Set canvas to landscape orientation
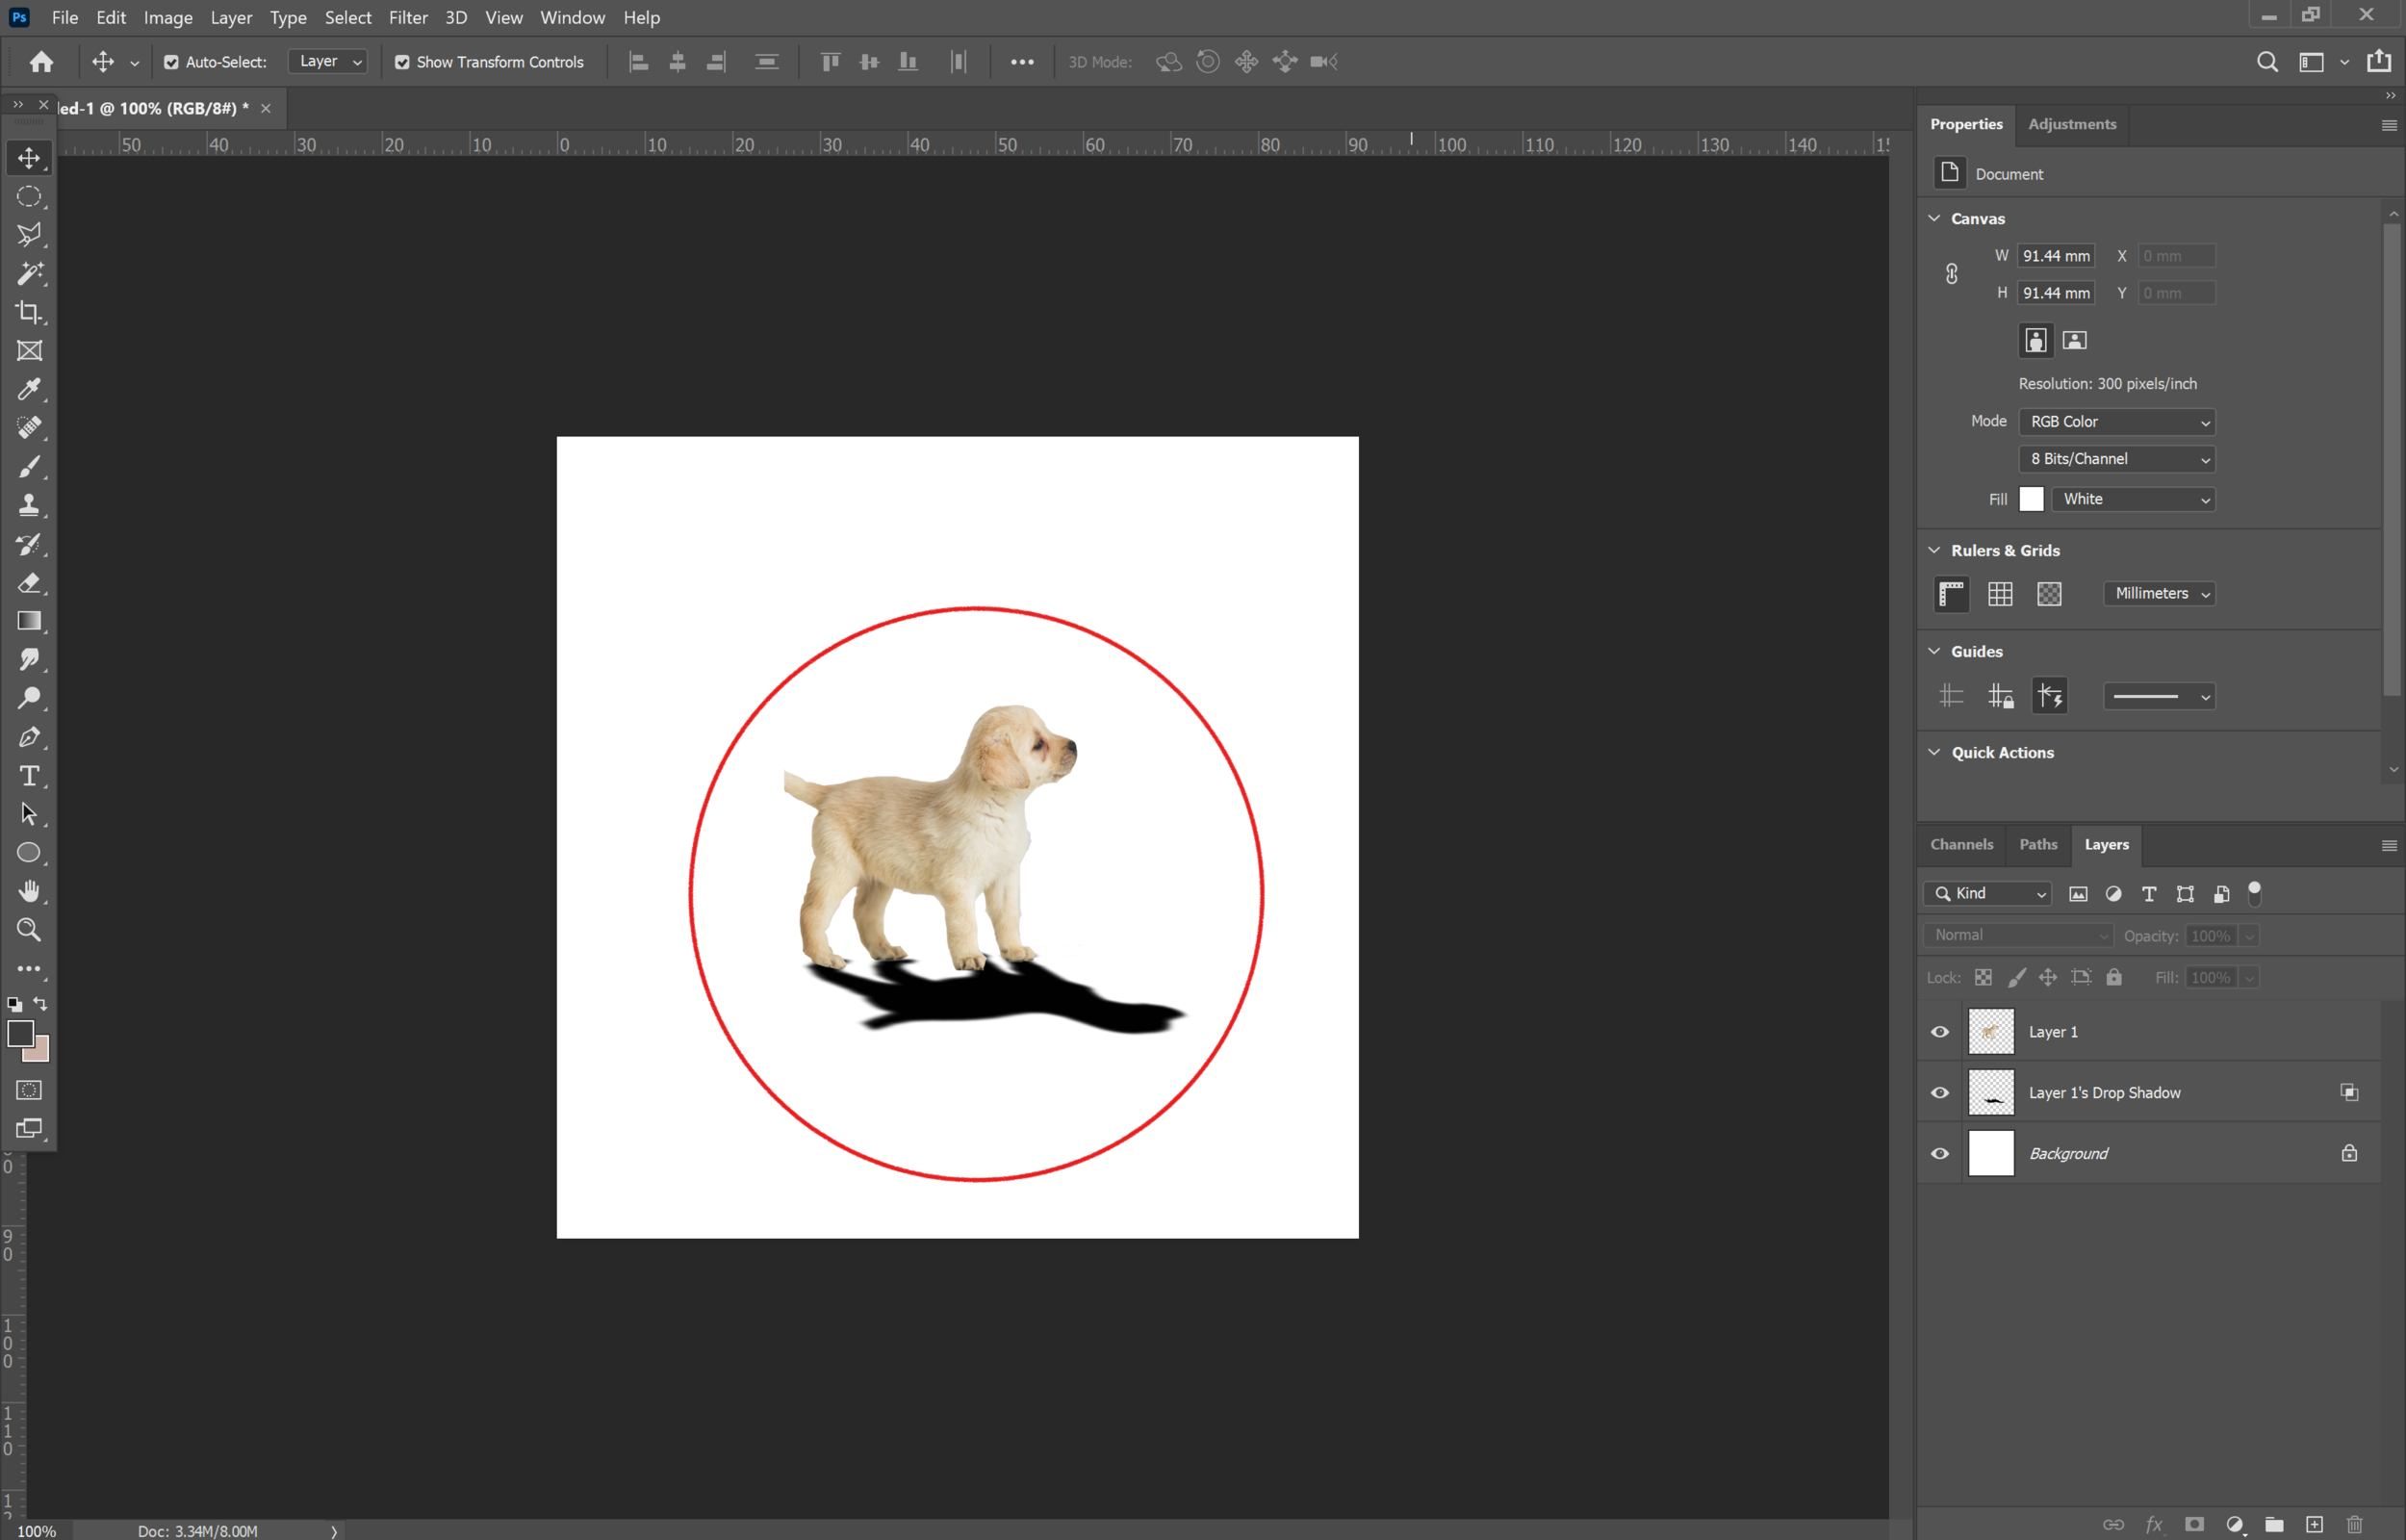 [2074, 341]
